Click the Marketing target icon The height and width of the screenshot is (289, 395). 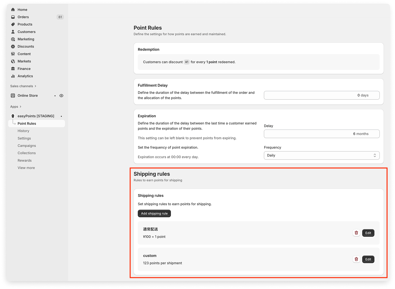click(13, 39)
